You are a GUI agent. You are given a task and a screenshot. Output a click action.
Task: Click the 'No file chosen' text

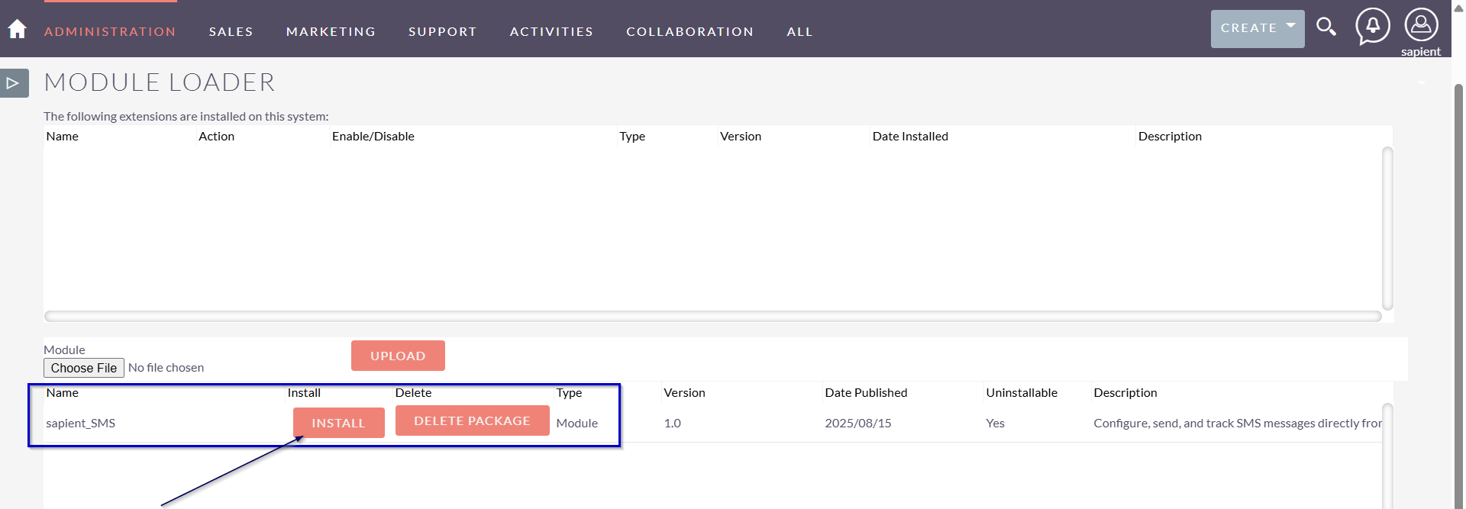[x=166, y=368]
